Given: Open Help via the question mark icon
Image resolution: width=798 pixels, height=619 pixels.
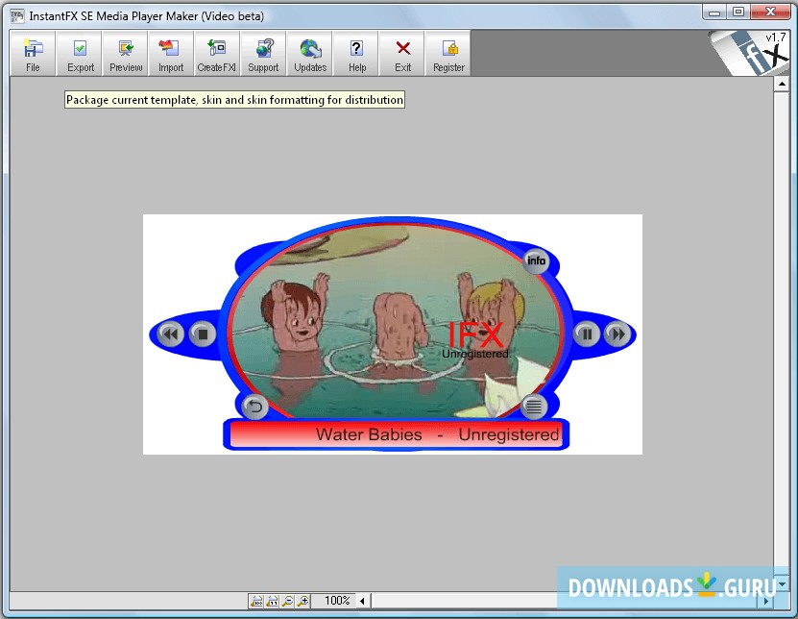Looking at the screenshot, I should (x=356, y=53).
